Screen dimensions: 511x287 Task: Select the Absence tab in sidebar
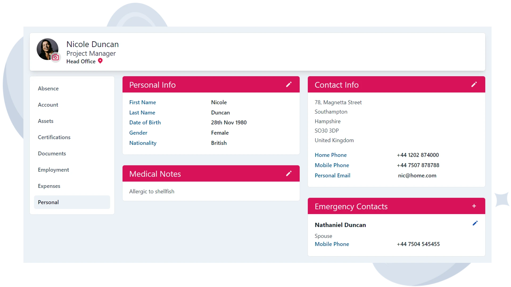tap(48, 88)
